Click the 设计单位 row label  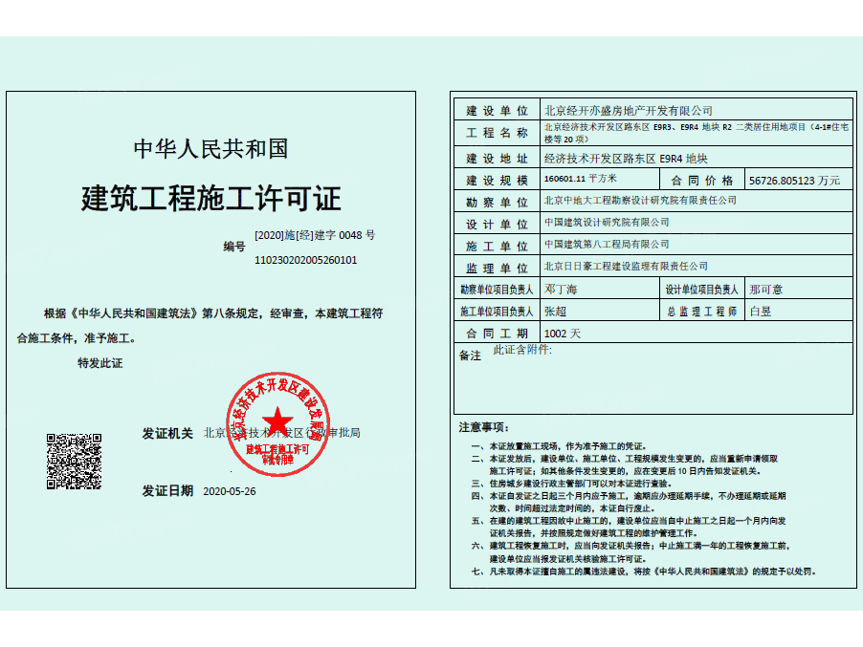pyautogui.click(x=497, y=225)
